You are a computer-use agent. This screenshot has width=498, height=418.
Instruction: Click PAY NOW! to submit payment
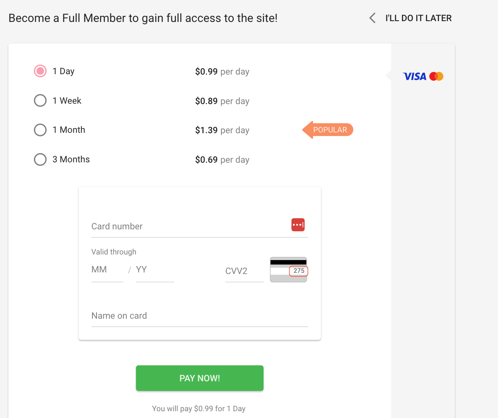pos(199,378)
